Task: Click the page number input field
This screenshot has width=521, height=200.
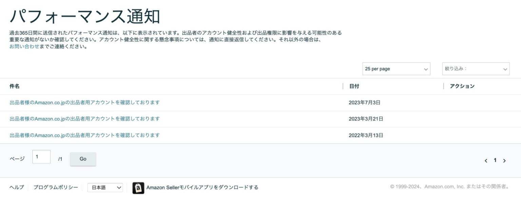Action: (41, 157)
